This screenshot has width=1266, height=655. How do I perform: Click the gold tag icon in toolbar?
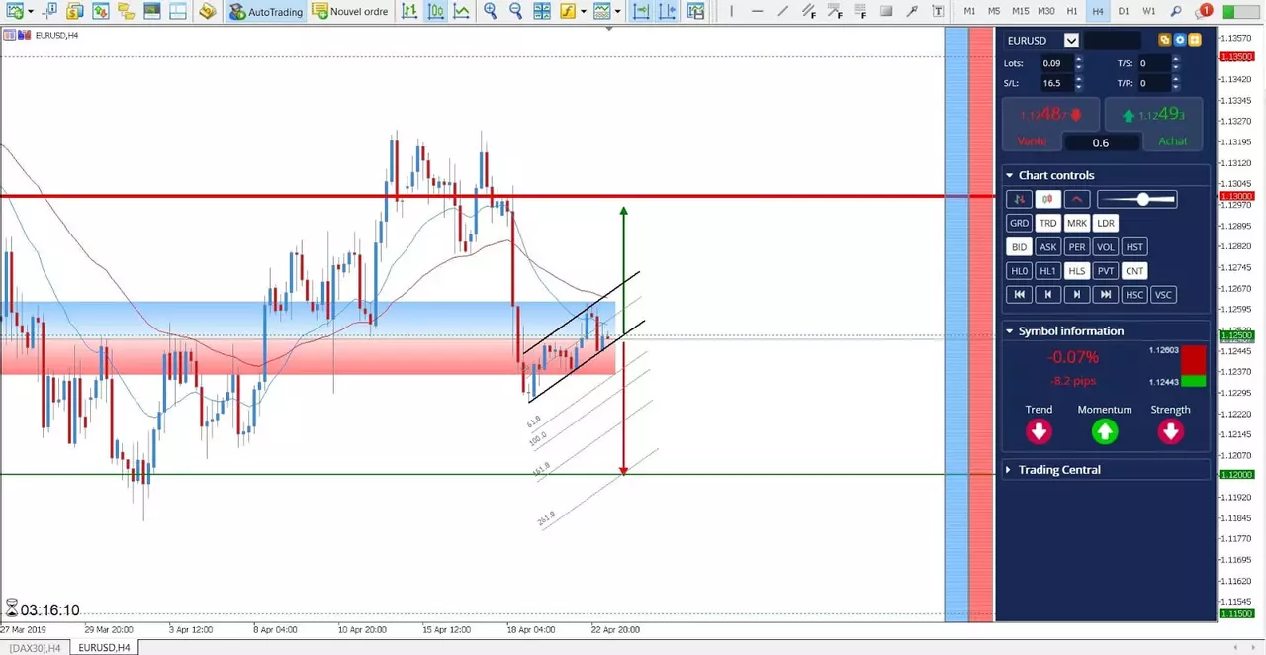click(x=208, y=11)
